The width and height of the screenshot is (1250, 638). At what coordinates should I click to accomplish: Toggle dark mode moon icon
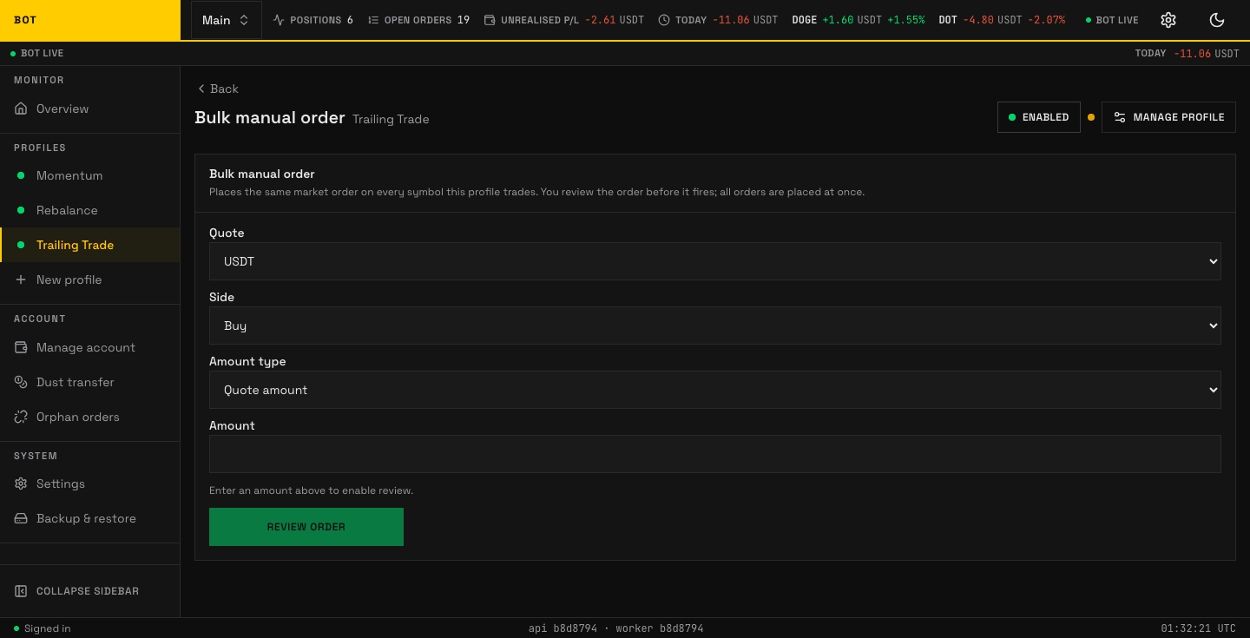click(x=1217, y=20)
